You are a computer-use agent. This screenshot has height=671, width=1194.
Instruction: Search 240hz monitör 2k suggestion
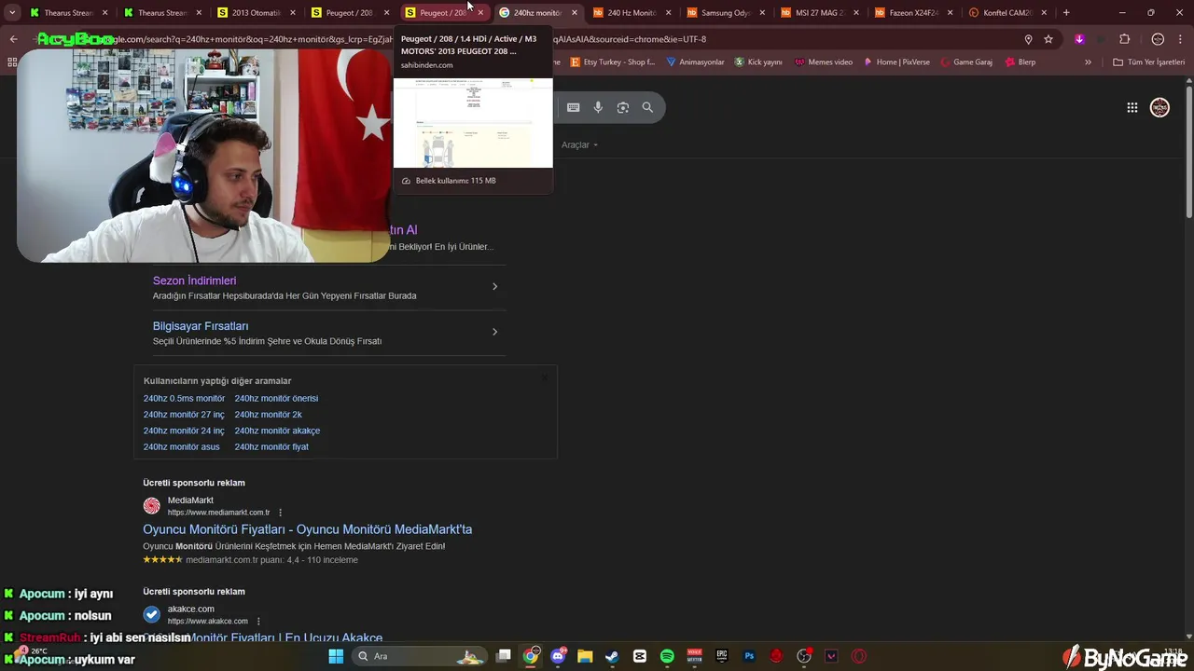[x=268, y=415]
